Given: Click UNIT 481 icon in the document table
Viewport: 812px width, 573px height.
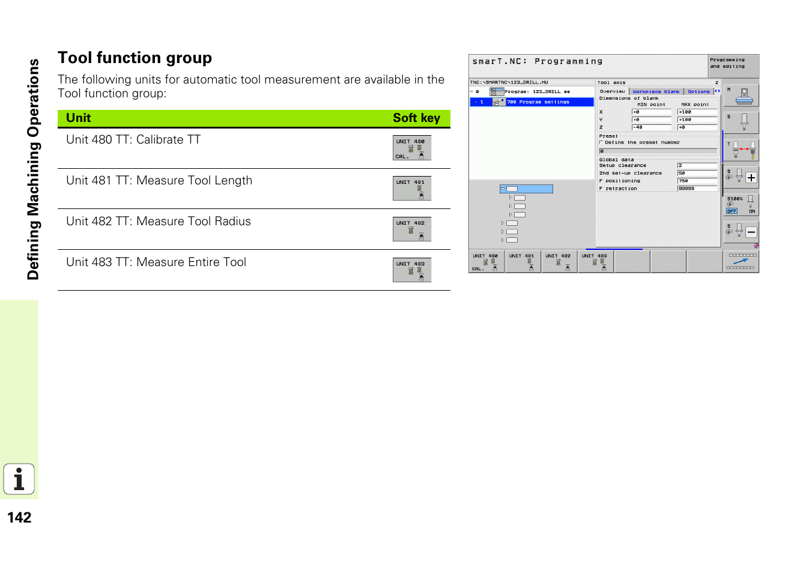Looking at the screenshot, I should click(412, 188).
